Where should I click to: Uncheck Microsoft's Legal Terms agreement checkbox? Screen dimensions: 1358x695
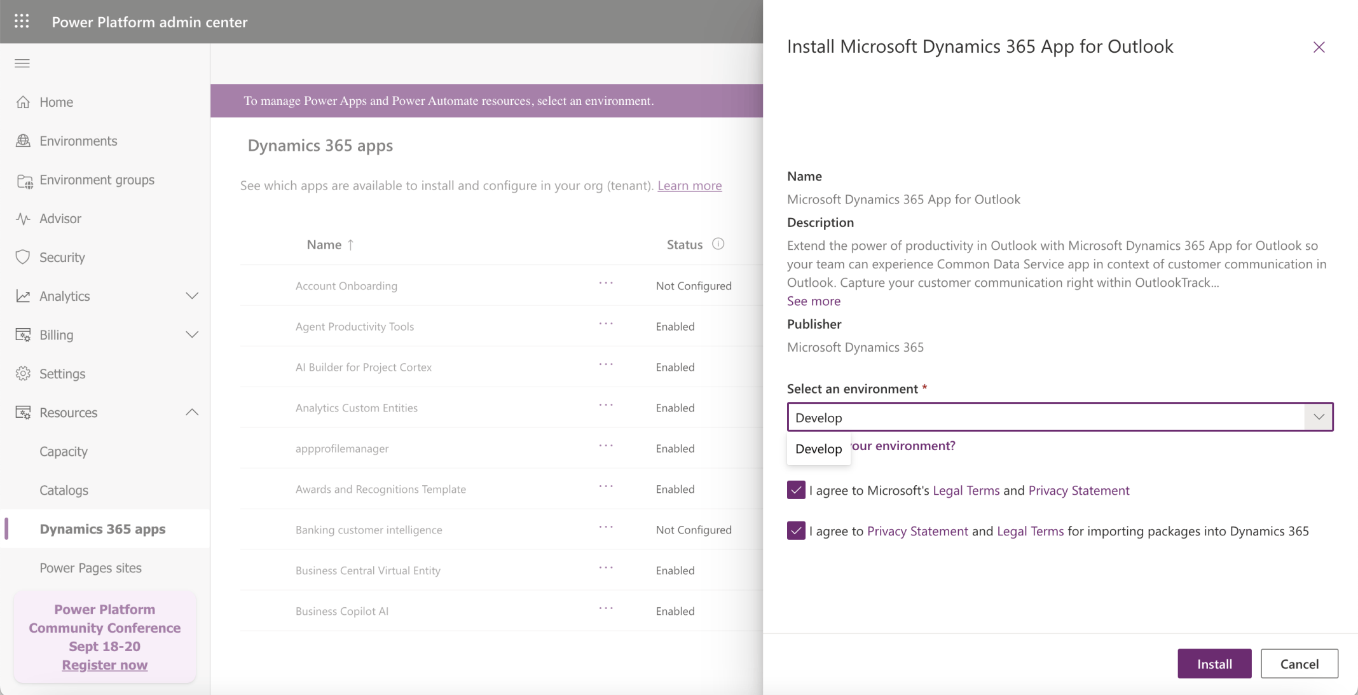click(796, 490)
